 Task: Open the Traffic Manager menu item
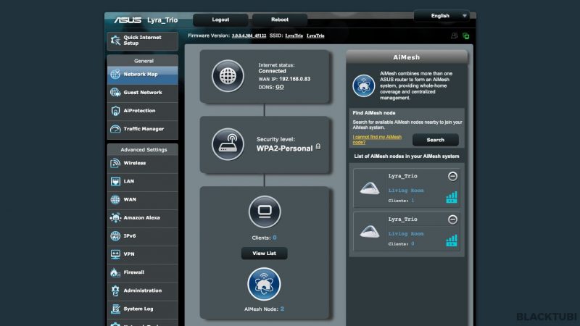tap(142, 129)
